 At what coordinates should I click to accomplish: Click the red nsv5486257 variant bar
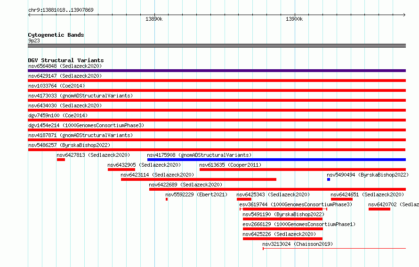[217, 150]
